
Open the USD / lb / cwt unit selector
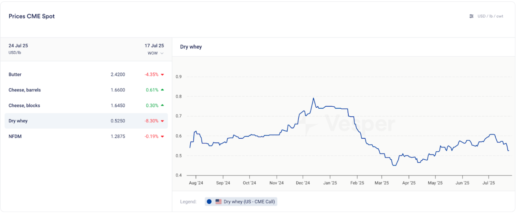490,16
